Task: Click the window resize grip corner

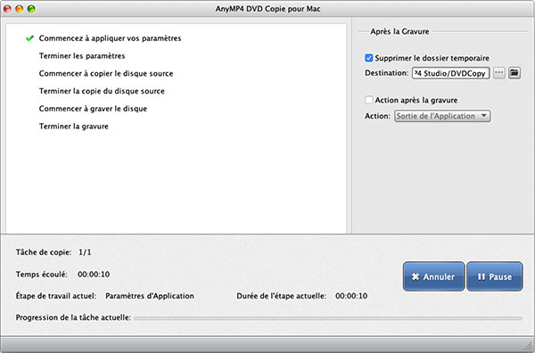Action: (528, 346)
